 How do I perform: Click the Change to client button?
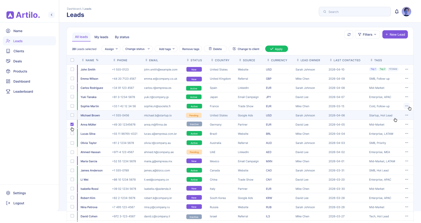click(x=246, y=49)
